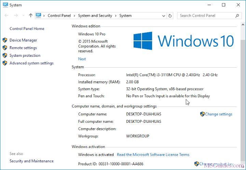This screenshot has width=246, height=170.
Task: Click the Next link under Windows edition
Action: pos(82,59)
